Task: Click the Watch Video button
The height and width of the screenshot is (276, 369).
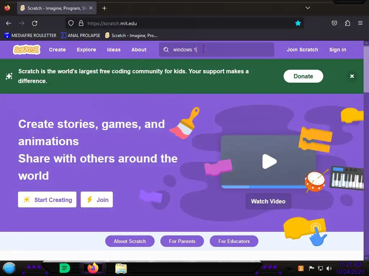Action: tap(268, 201)
